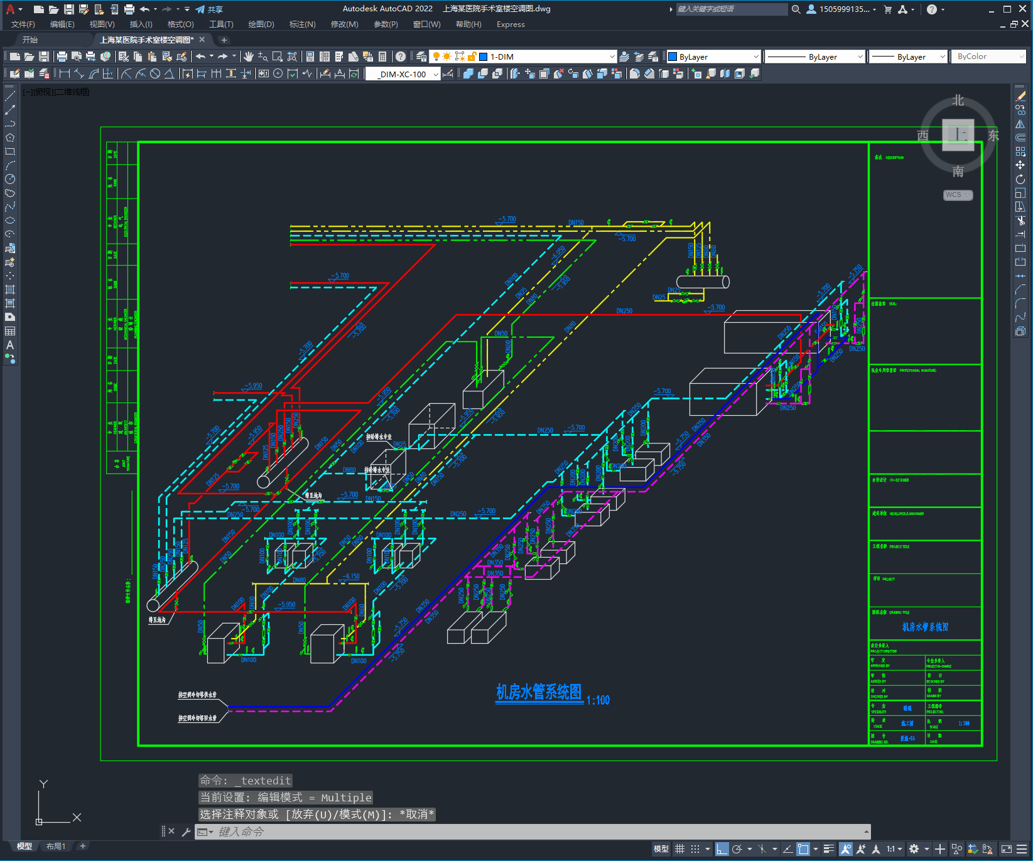Viewport: 1033px width, 861px height.
Task: Open the QuickCalc calculator icon
Action: tap(382, 57)
